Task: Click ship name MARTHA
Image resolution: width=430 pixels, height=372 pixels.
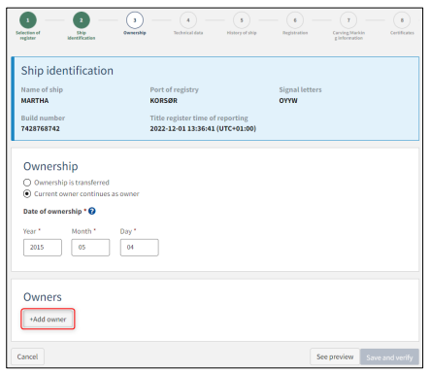Action: [35, 101]
